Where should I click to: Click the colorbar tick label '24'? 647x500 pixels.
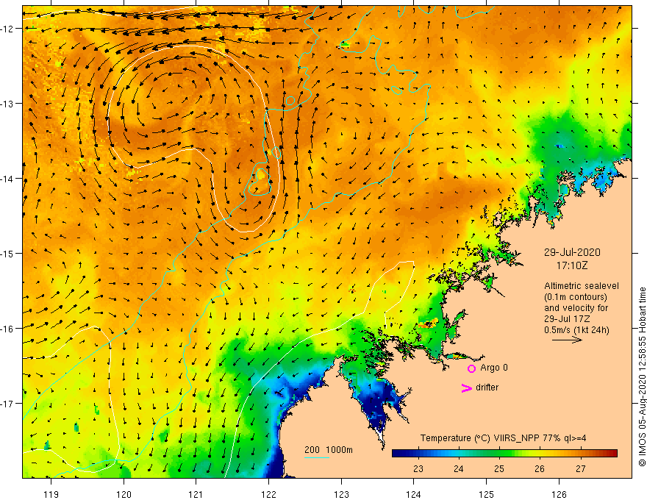pyautogui.click(x=459, y=468)
